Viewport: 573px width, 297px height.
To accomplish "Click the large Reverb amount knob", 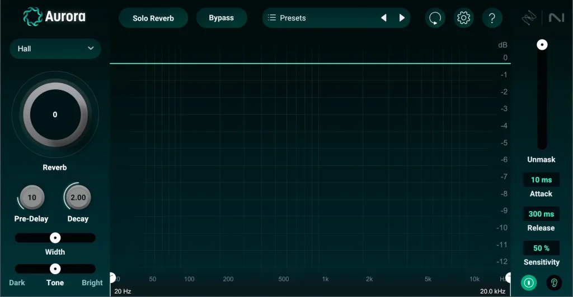I will click(55, 114).
